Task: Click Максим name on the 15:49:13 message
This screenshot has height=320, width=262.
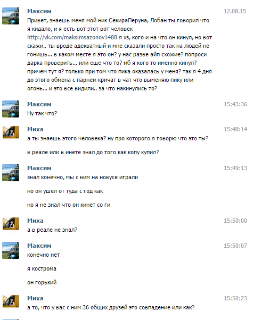Action: click(39, 168)
